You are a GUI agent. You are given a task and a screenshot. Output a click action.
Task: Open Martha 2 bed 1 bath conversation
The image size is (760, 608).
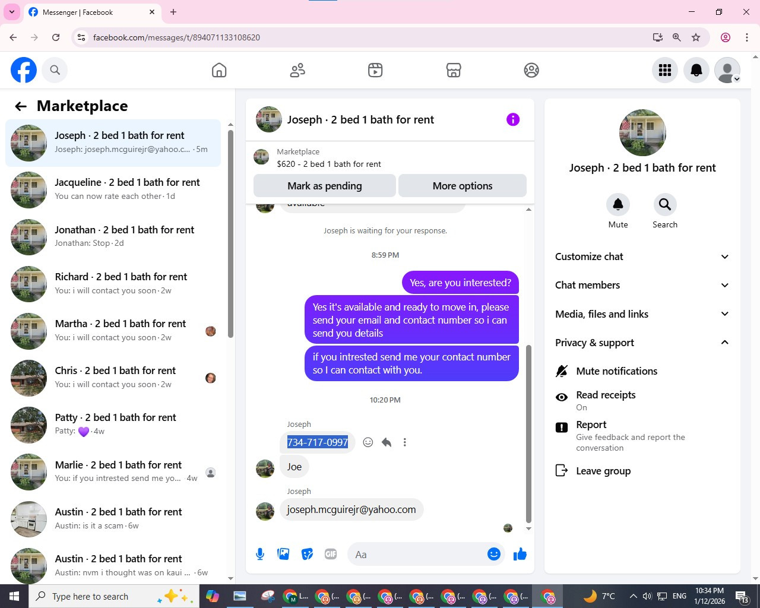point(113,331)
